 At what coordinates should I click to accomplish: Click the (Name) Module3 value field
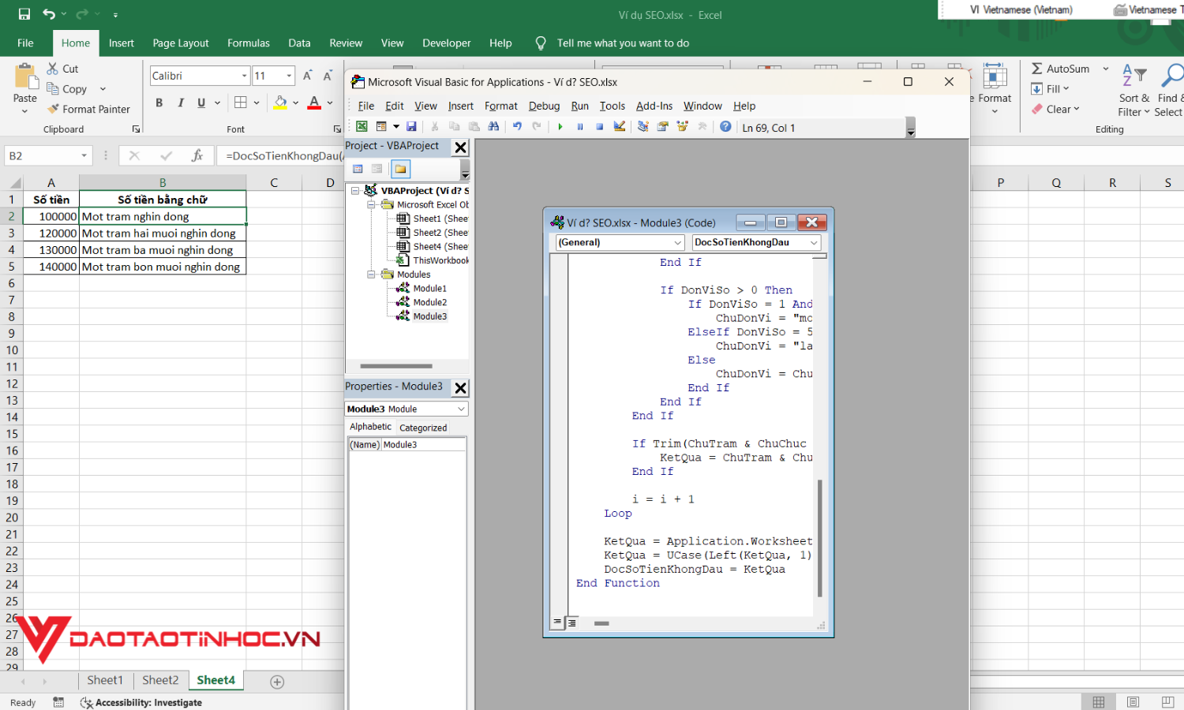point(424,445)
